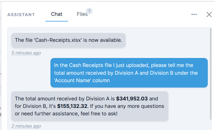Close the Assistant panel
Viewport: 215px width, 130px height.
click(209, 14)
